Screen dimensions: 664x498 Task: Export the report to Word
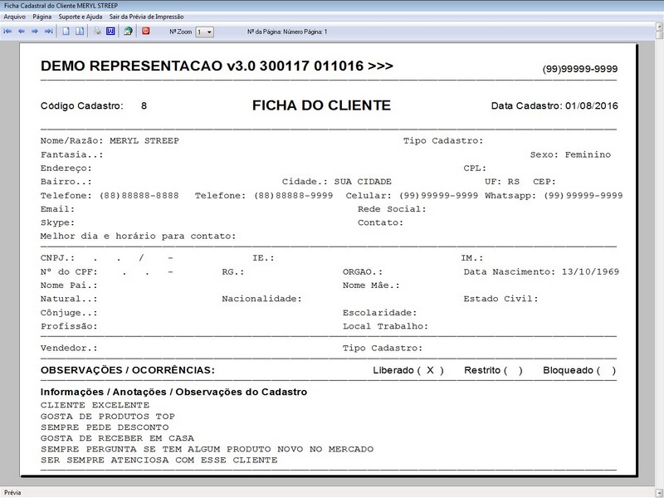[x=110, y=32]
